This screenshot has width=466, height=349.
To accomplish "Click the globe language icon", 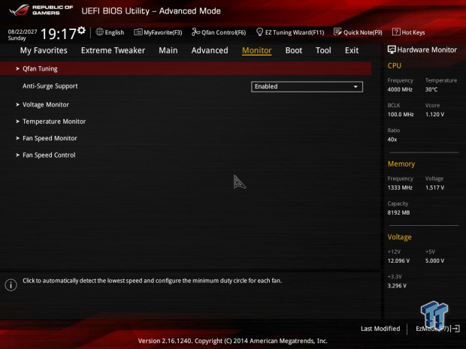I will click(x=99, y=32).
